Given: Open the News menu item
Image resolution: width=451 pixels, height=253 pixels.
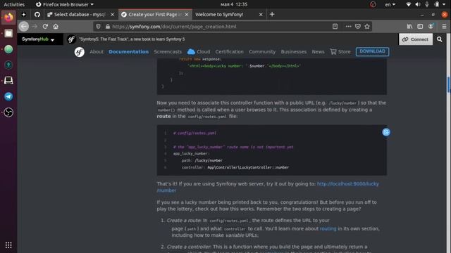Looking at the screenshot, I should 318,51.
